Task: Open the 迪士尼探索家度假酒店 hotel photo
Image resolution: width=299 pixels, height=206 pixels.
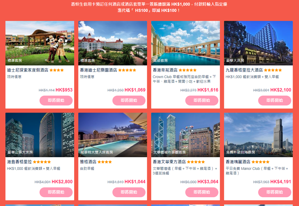Action: (40, 43)
